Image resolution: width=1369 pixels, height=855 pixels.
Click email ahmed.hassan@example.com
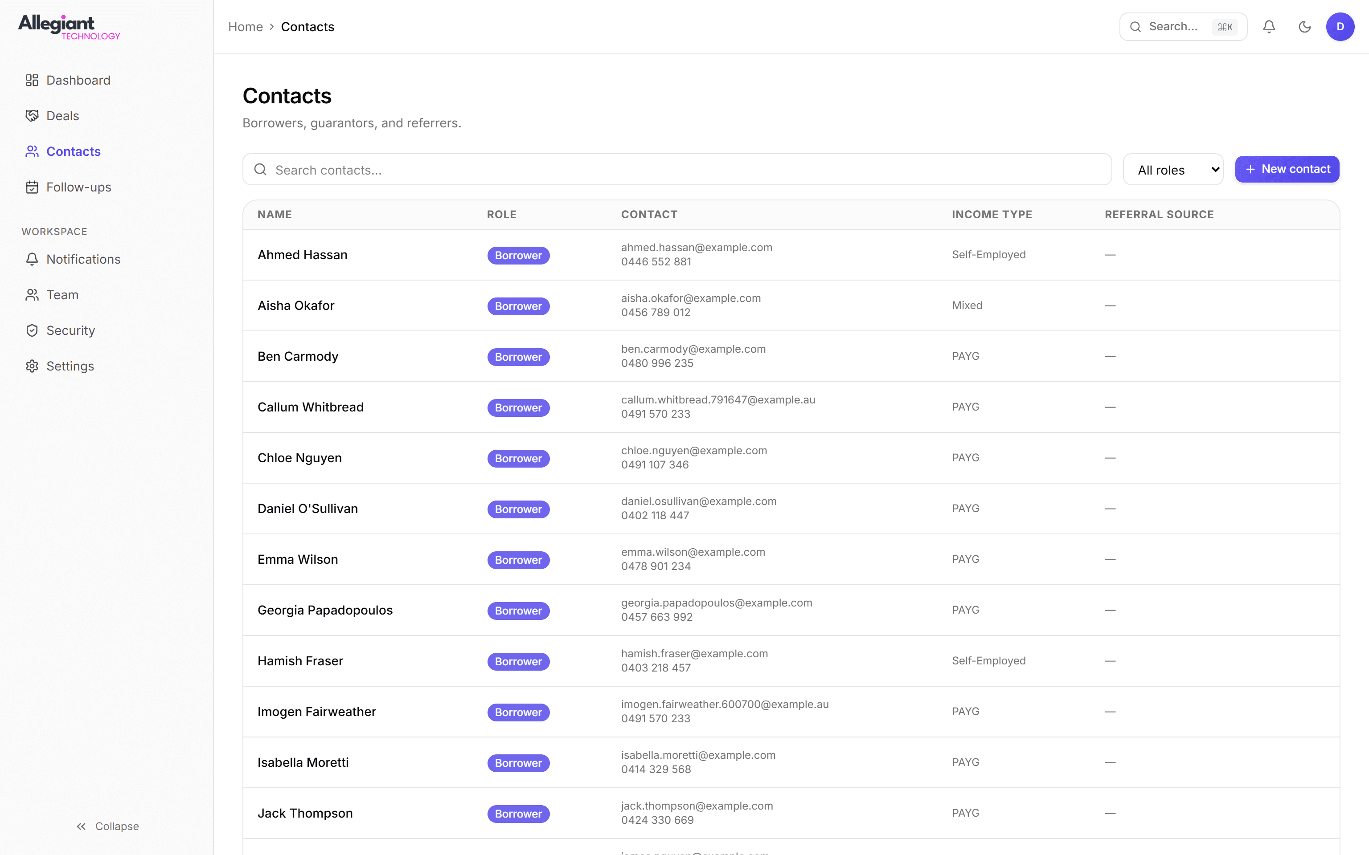[x=697, y=247]
